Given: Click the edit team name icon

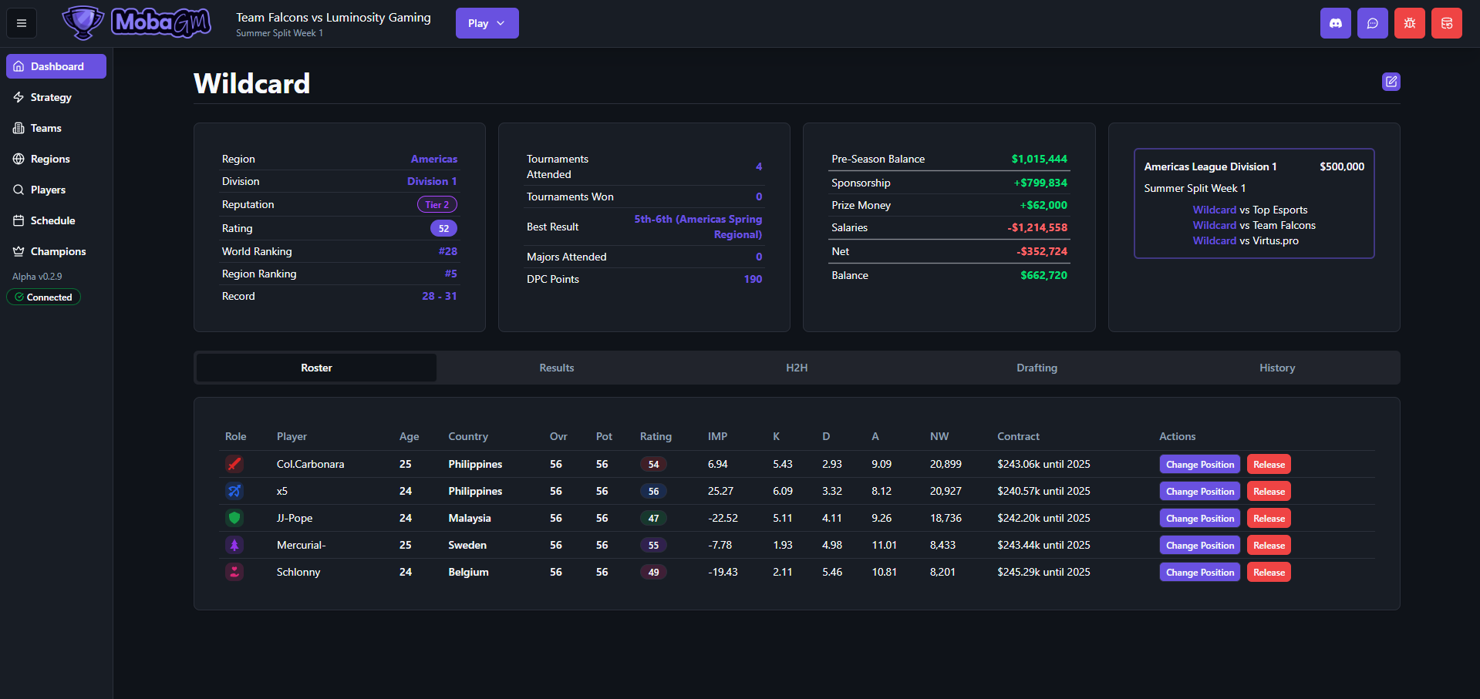Looking at the screenshot, I should [x=1391, y=82].
